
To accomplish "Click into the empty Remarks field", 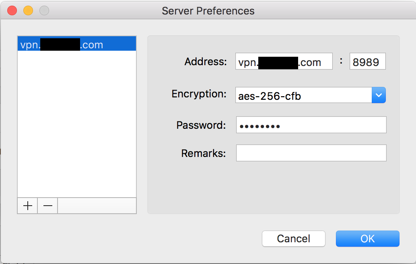I will [311, 153].
